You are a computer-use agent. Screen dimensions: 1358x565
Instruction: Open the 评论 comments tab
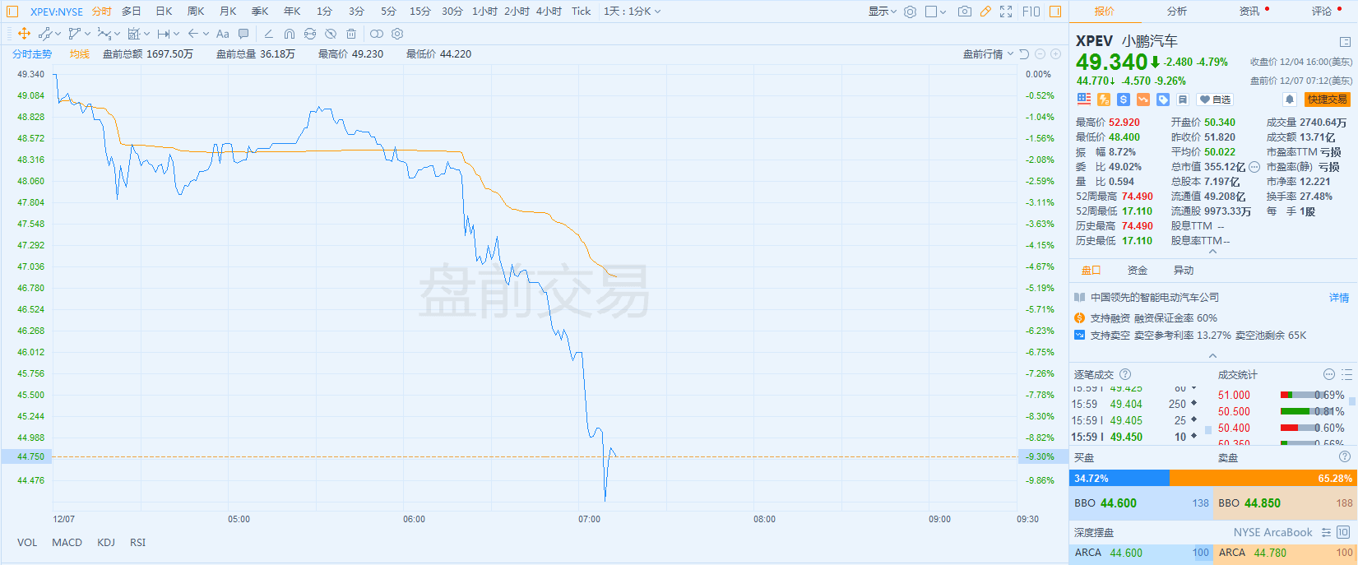tap(1322, 12)
